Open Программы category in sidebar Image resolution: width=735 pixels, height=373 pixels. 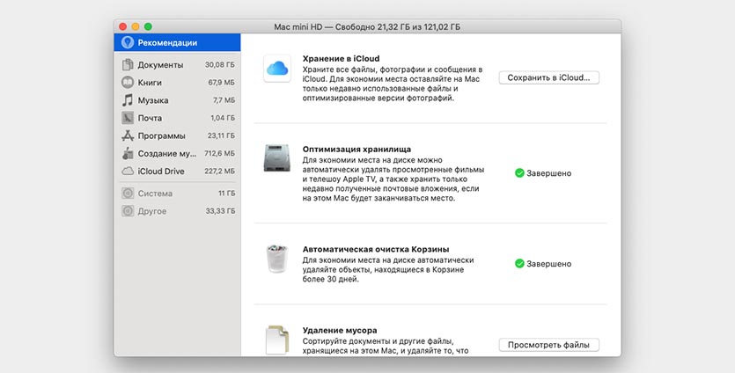pyautogui.click(x=161, y=135)
